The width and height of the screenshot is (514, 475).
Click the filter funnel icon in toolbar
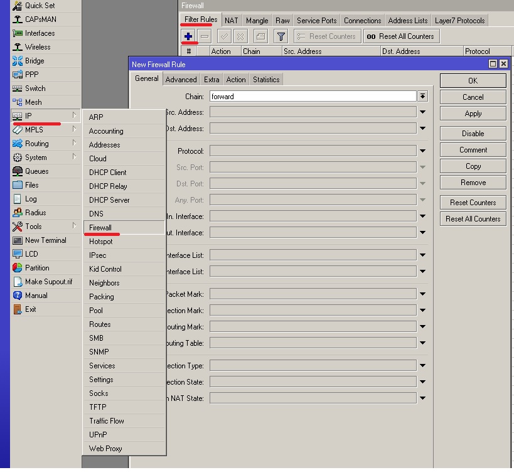(x=281, y=36)
